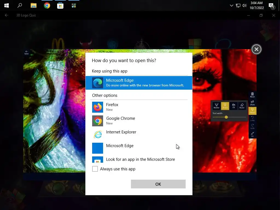
Task: Open the notification center icon
Action: 272,6
